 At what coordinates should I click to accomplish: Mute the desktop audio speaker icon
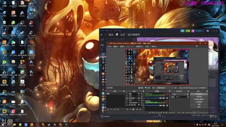pos(164,105)
